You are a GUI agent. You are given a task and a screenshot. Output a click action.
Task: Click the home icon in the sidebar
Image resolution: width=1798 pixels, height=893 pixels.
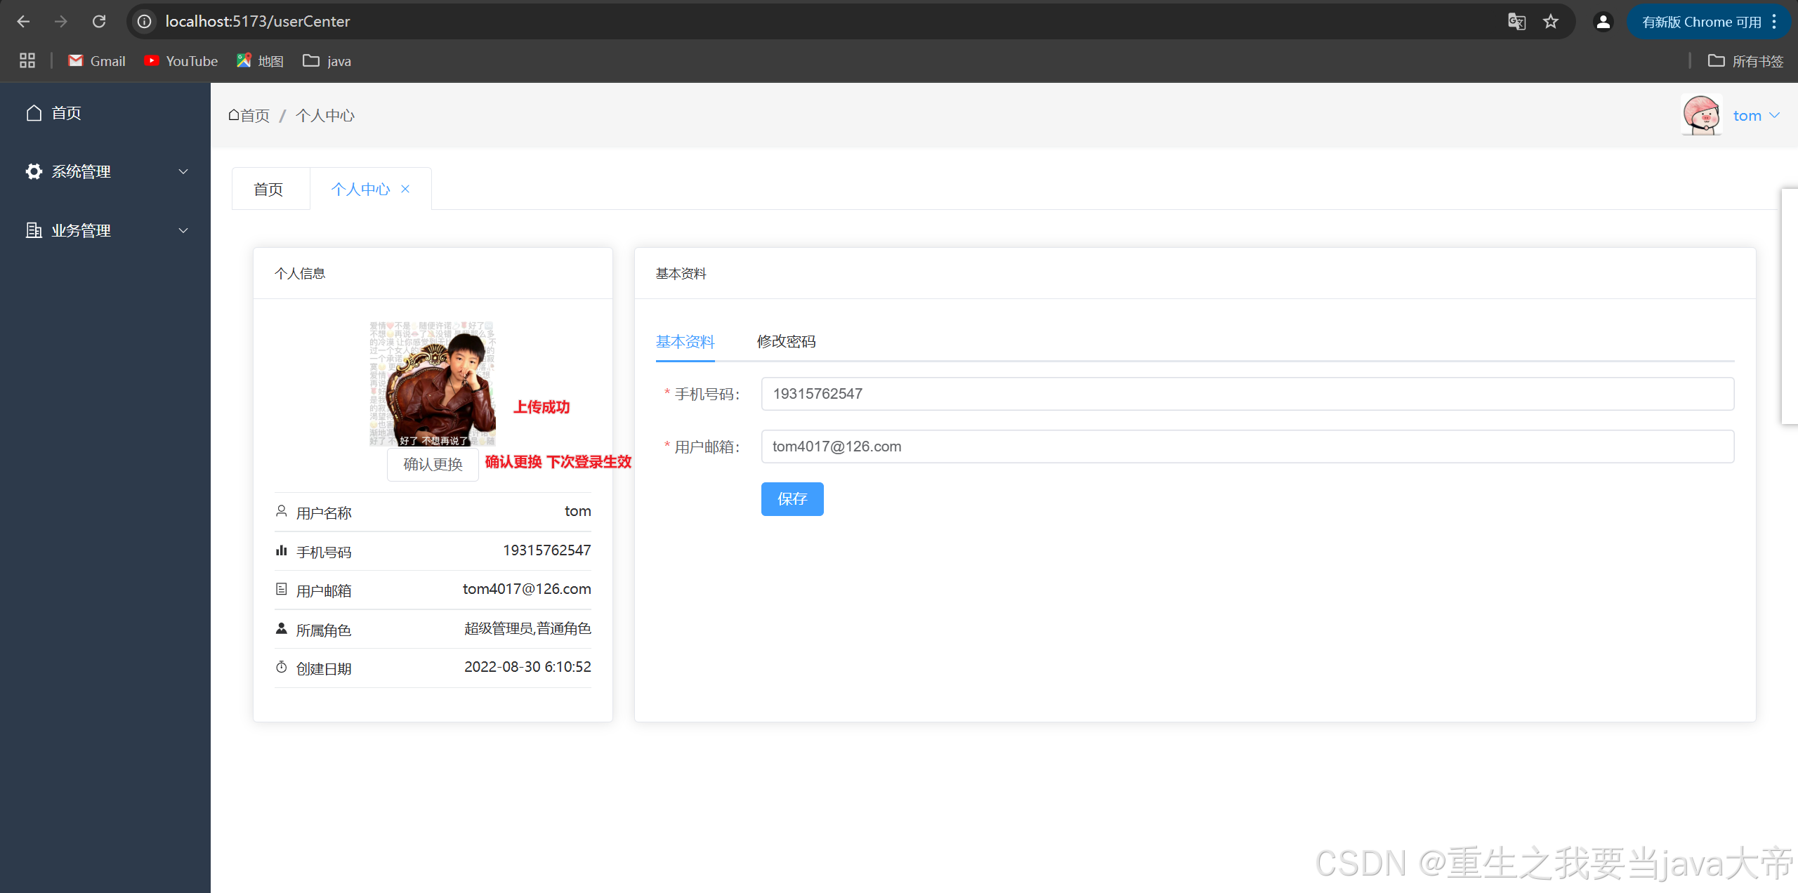34,113
